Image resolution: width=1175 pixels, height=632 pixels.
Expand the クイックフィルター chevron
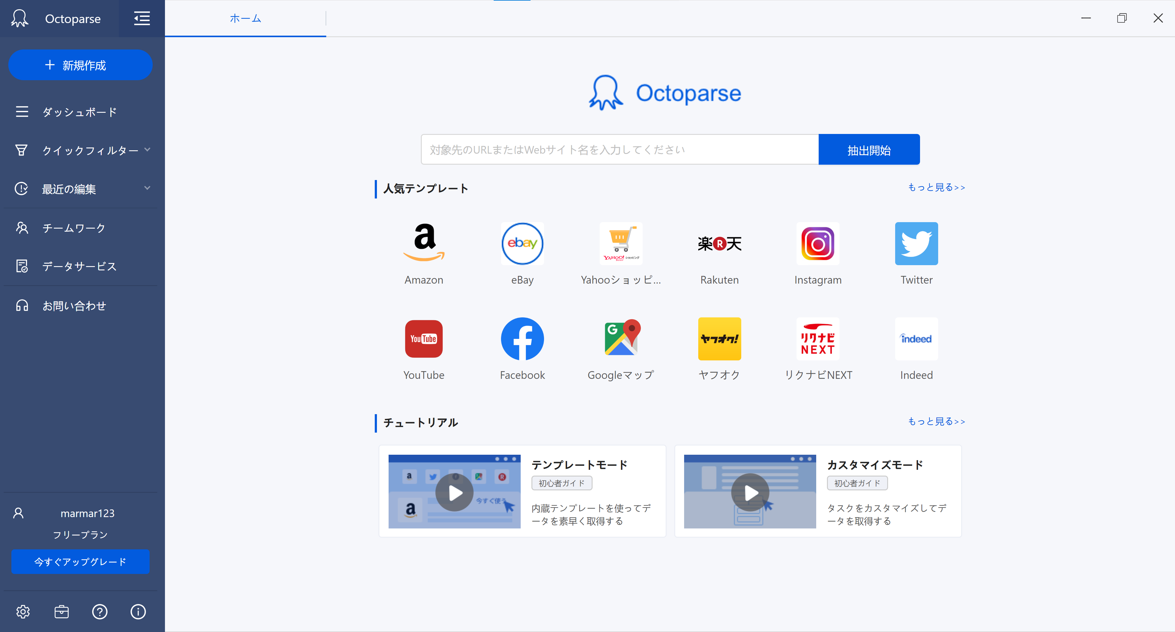[x=147, y=149]
